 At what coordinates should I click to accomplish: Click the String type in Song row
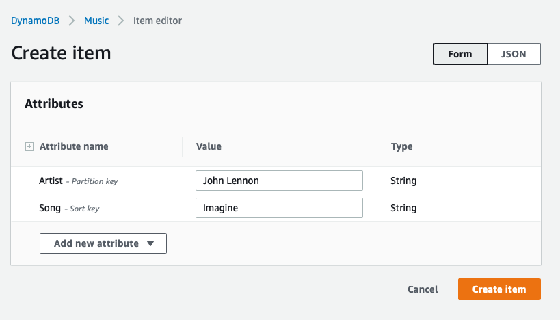coord(403,208)
